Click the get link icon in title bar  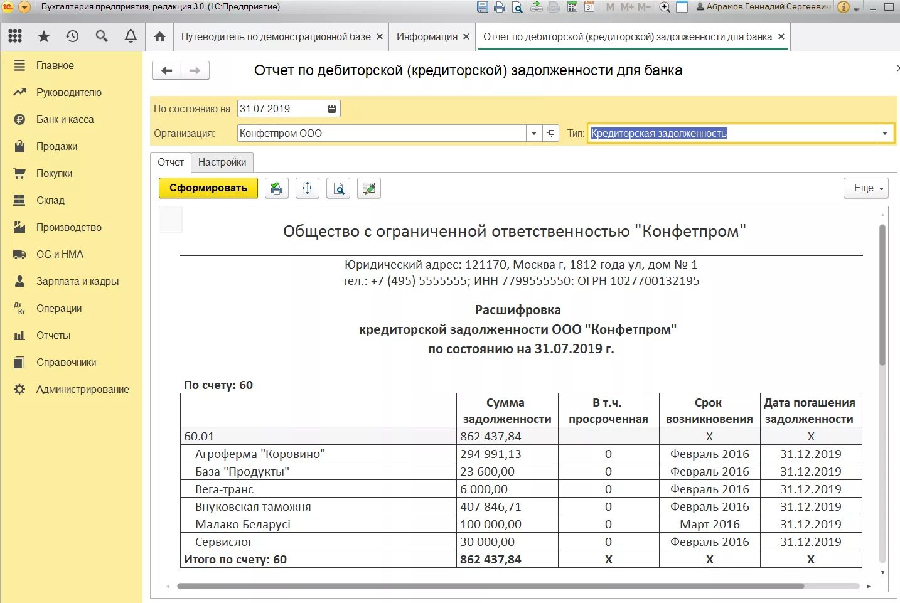[x=537, y=7]
